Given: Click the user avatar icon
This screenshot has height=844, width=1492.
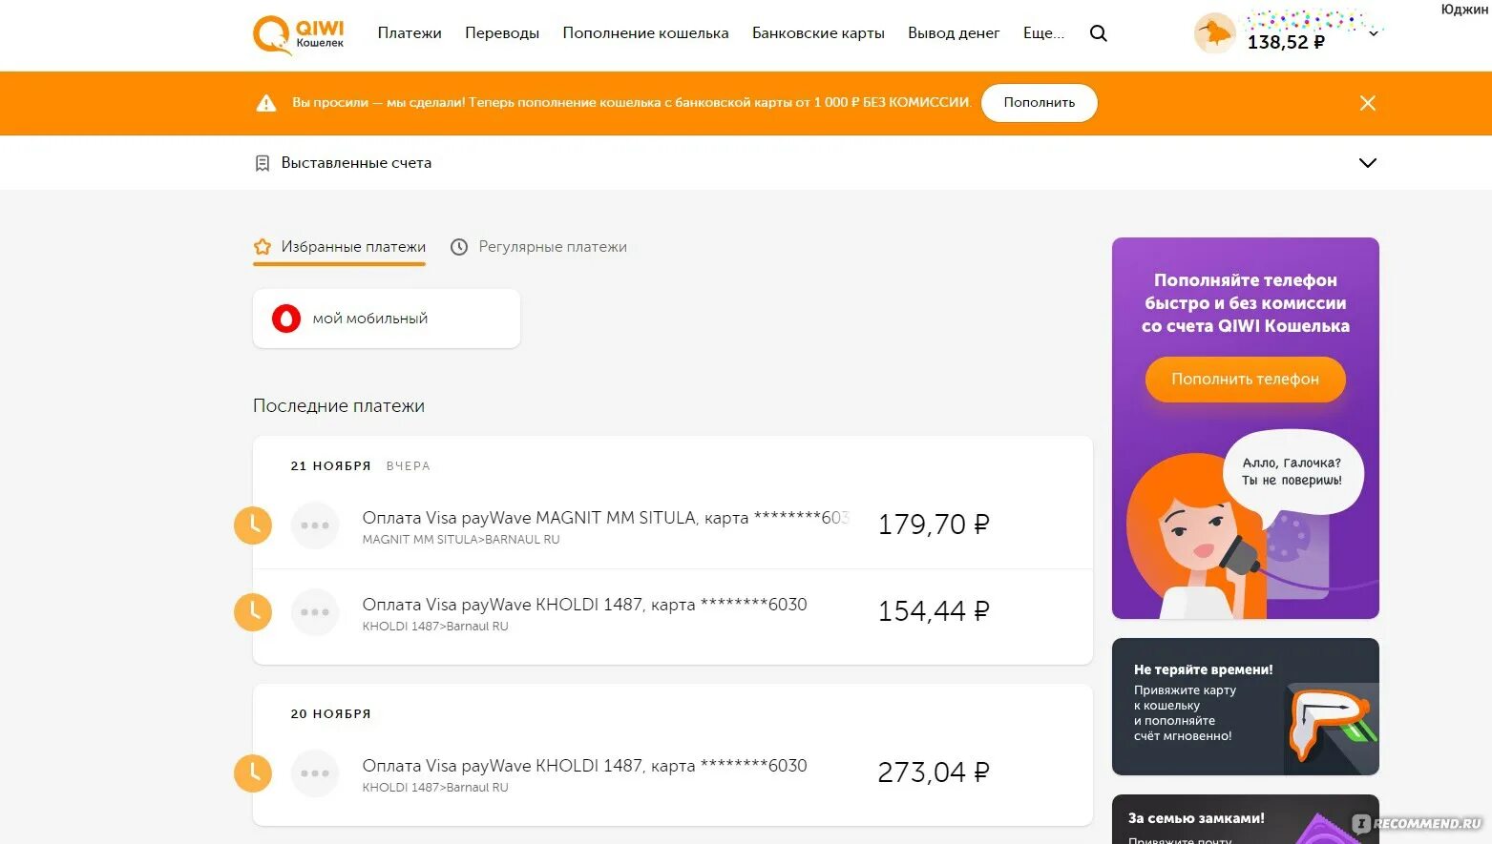Looking at the screenshot, I should [x=1215, y=34].
